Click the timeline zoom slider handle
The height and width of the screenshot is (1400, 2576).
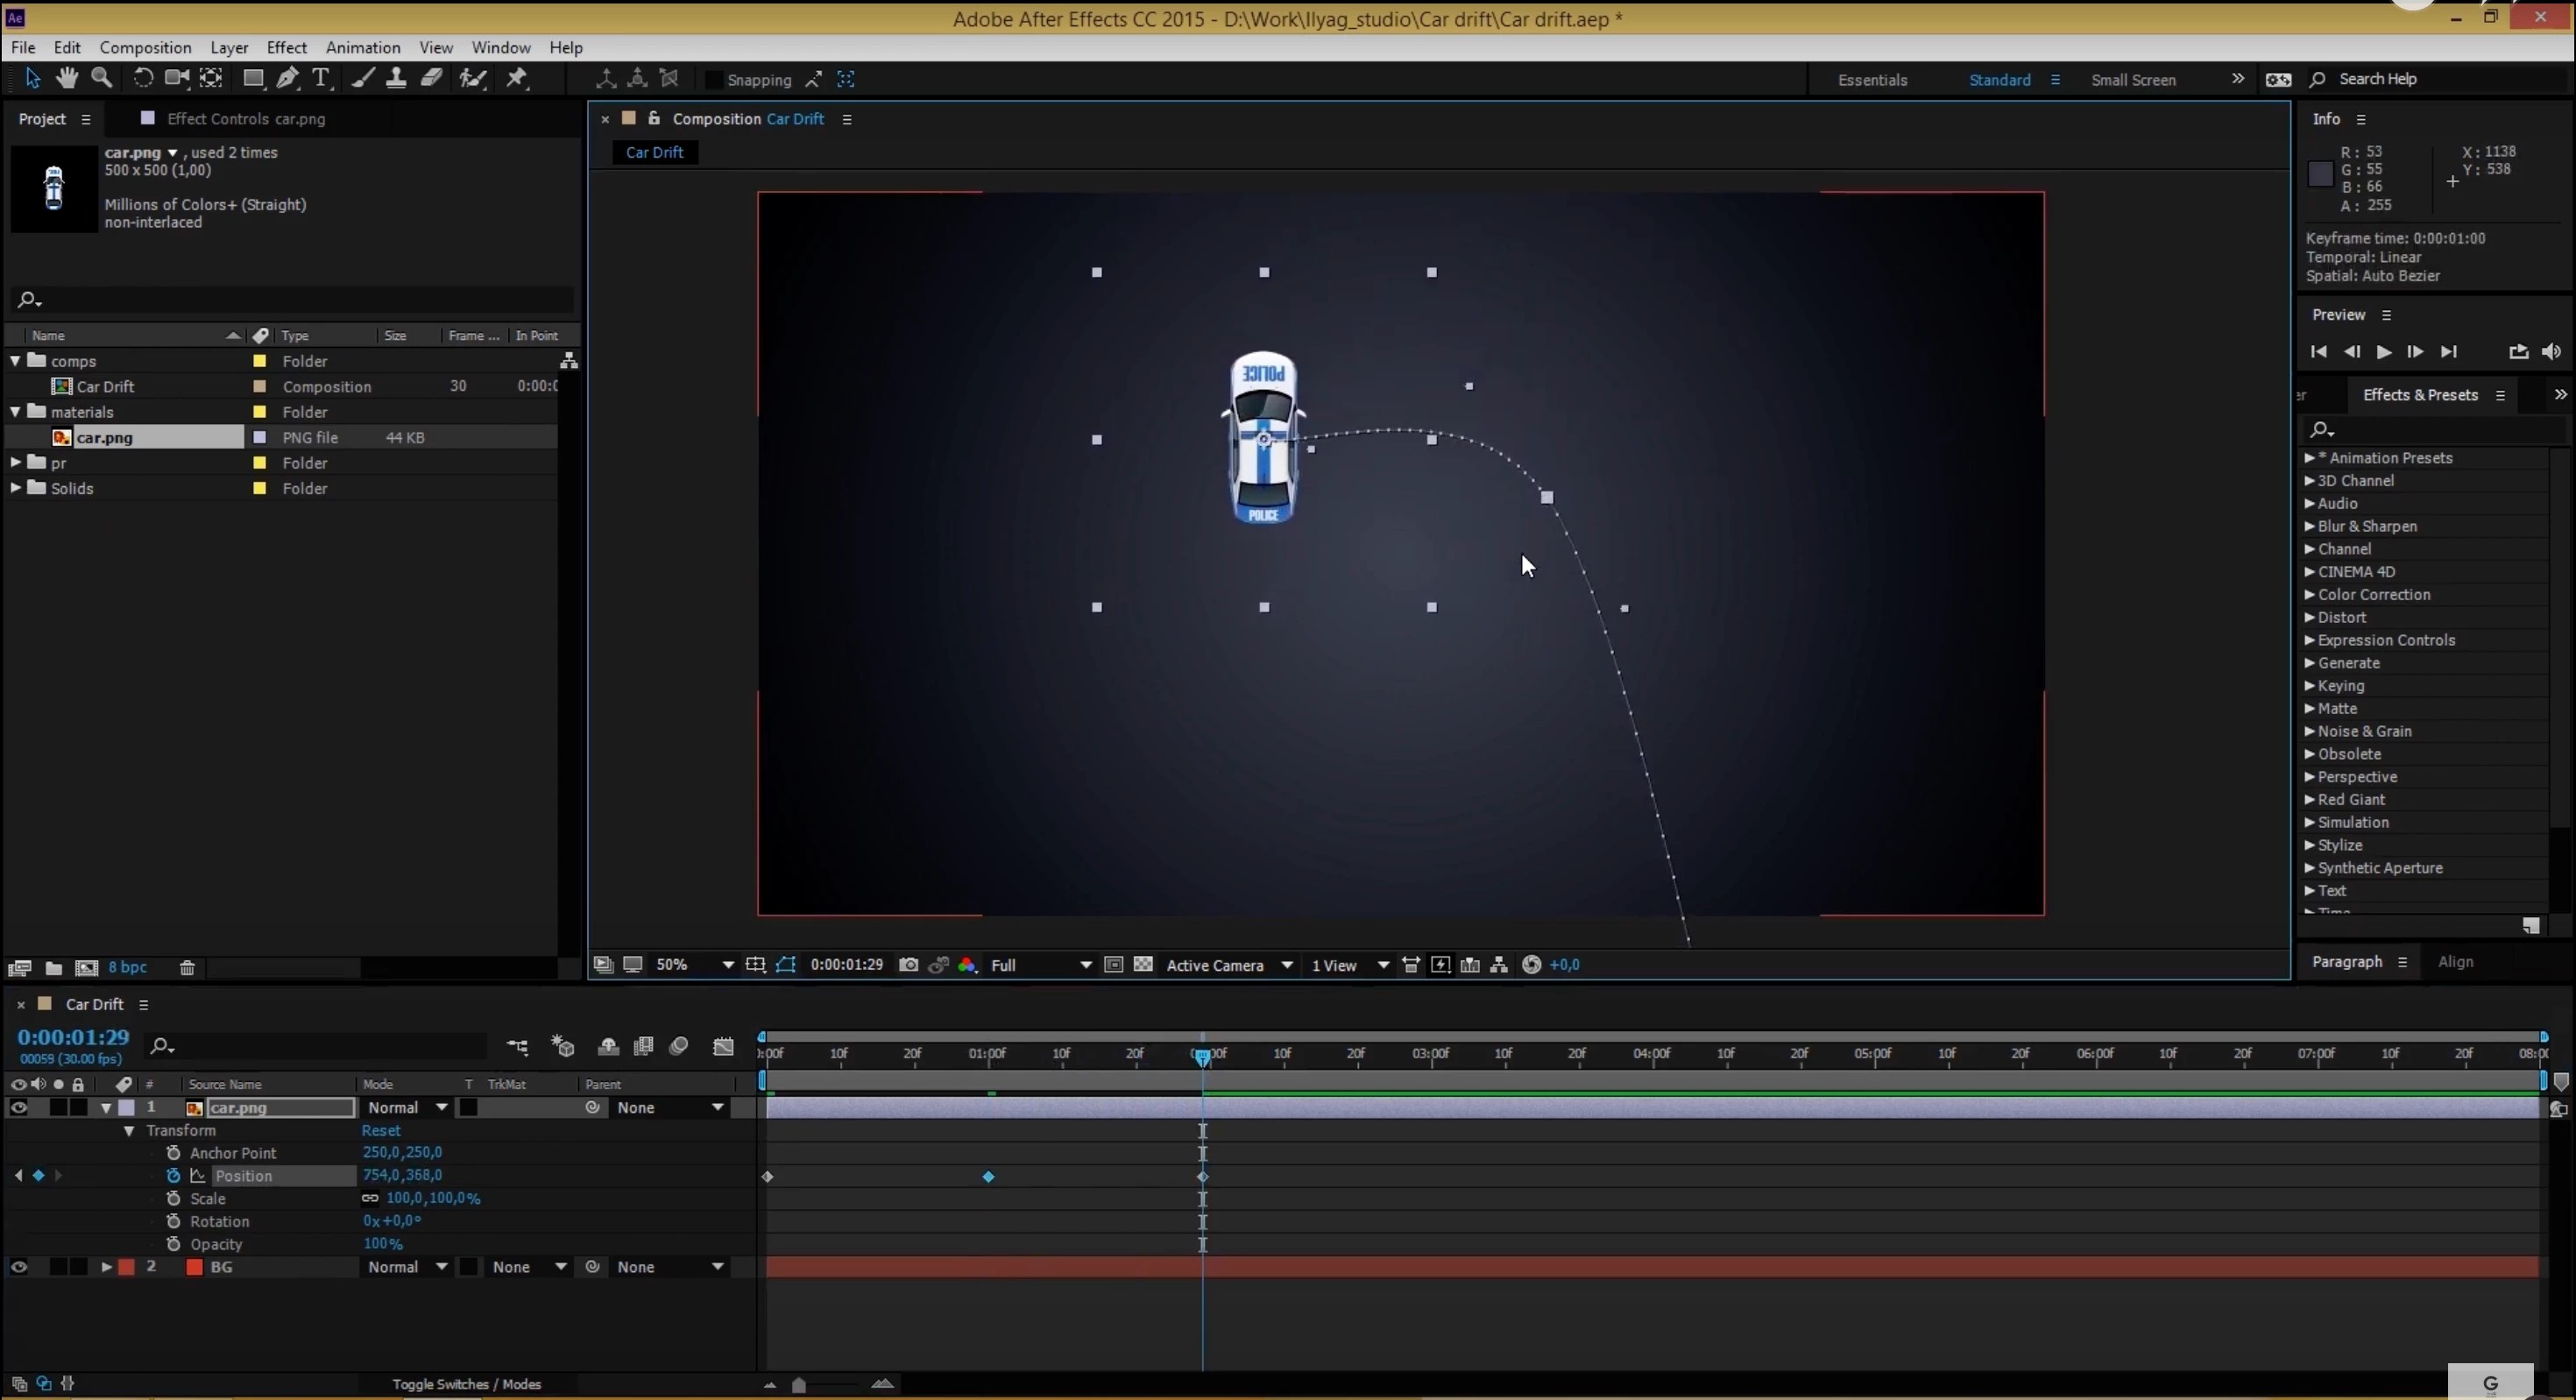click(x=798, y=1385)
